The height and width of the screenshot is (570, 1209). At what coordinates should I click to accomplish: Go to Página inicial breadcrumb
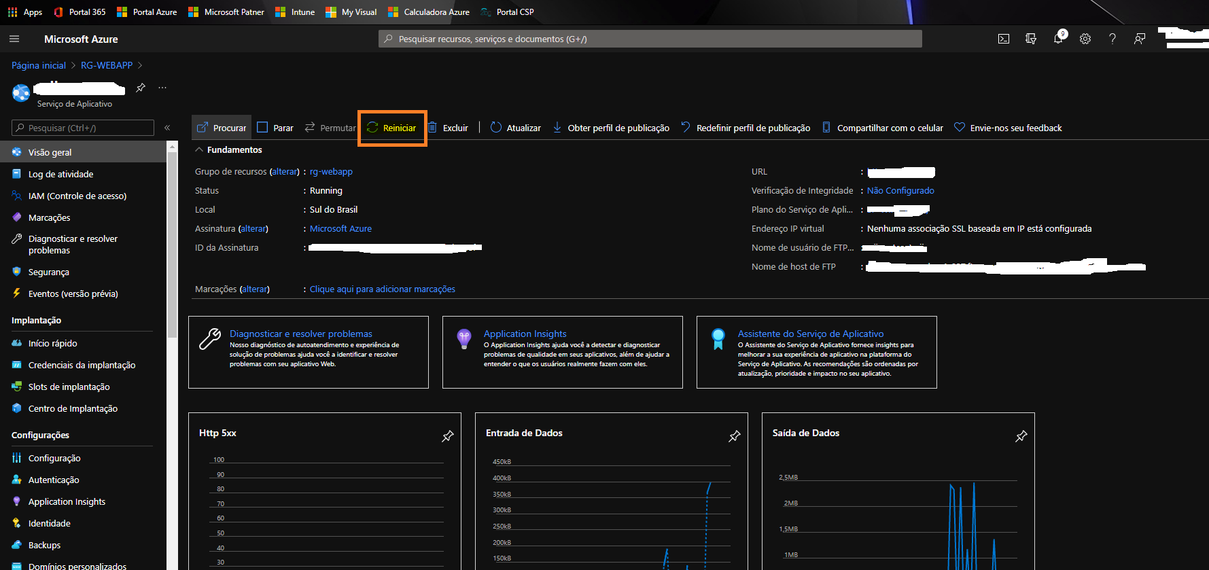[39, 65]
